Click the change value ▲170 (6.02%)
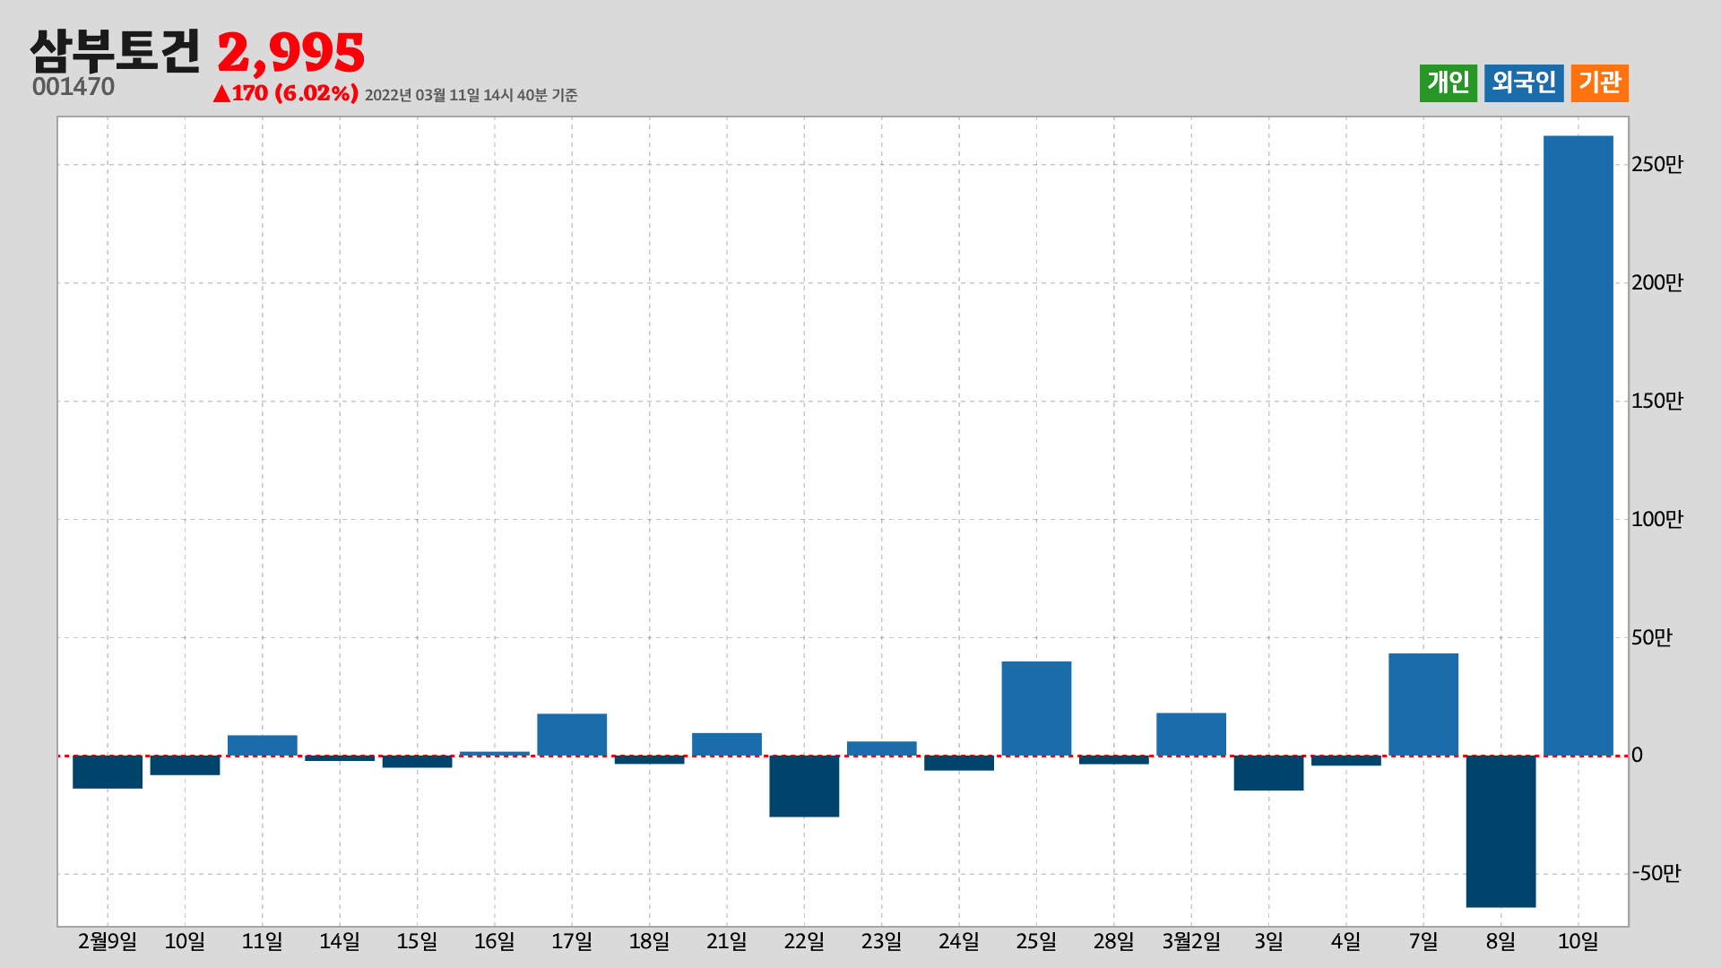The image size is (1721, 968). pos(286,93)
